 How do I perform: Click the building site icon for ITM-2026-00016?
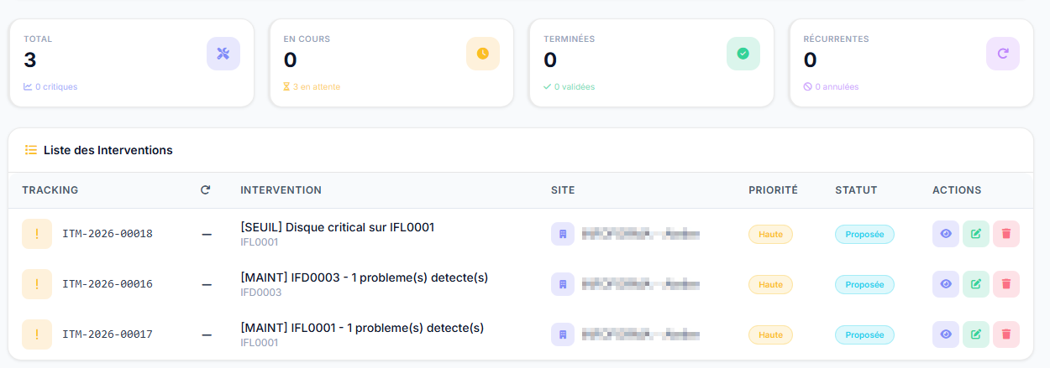tap(563, 284)
